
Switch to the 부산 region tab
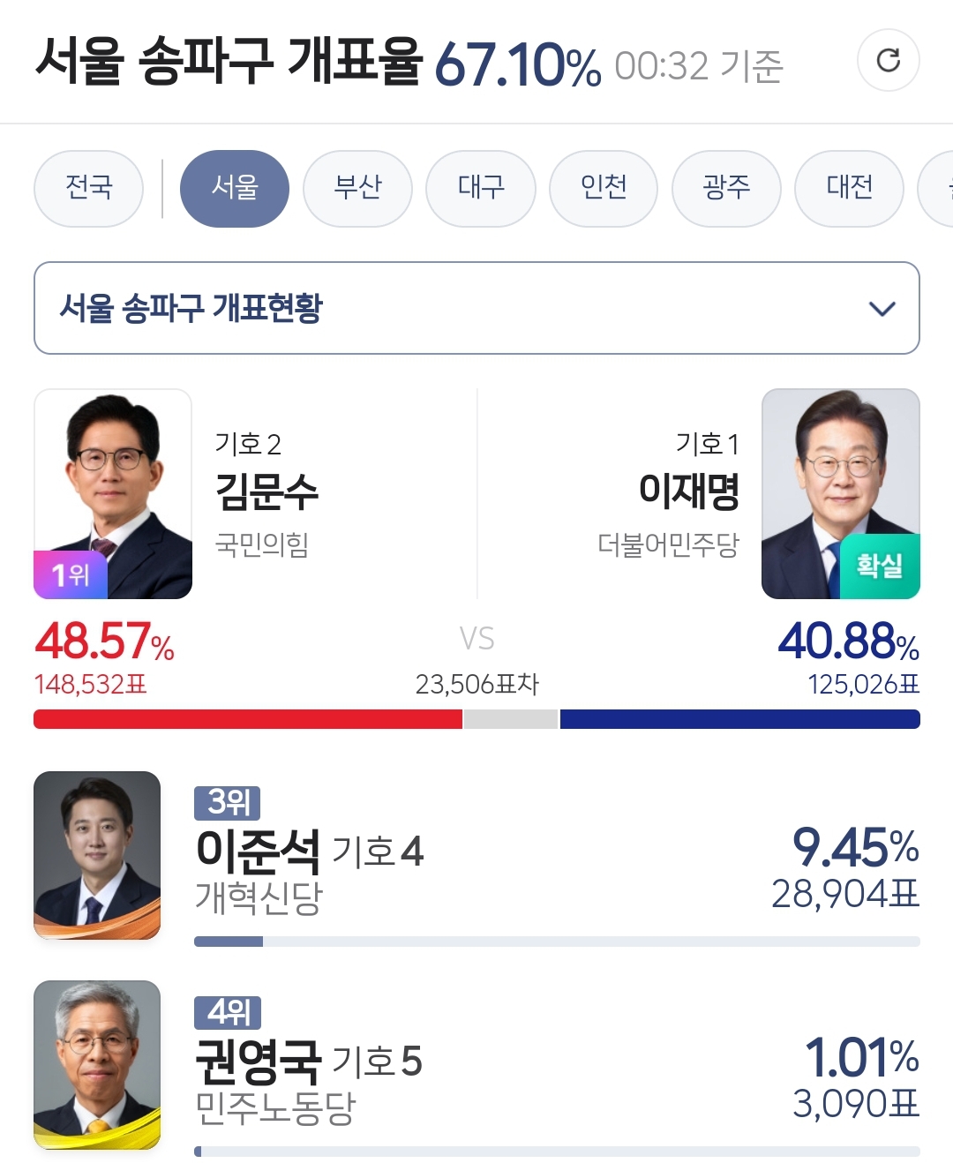(357, 188)
